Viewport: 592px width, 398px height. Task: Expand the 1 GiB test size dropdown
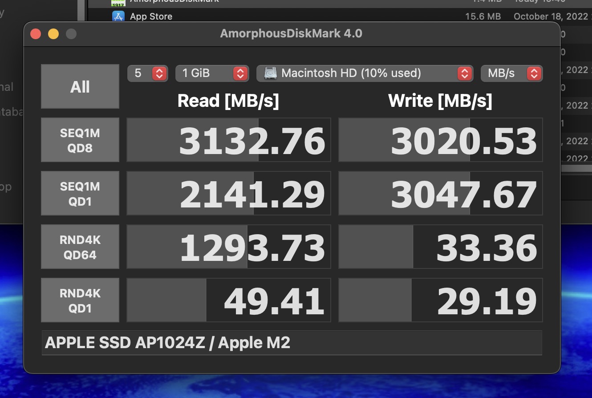tap(212, 73)
